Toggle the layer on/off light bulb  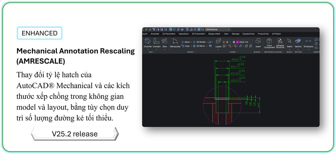(x=224, y=42)
